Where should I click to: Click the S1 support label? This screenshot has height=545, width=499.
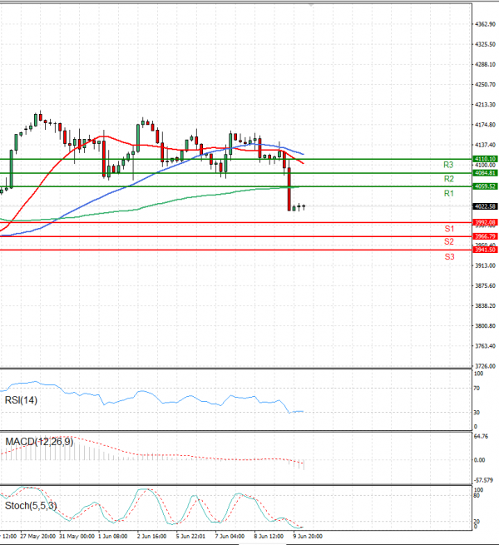pos(449,229)
